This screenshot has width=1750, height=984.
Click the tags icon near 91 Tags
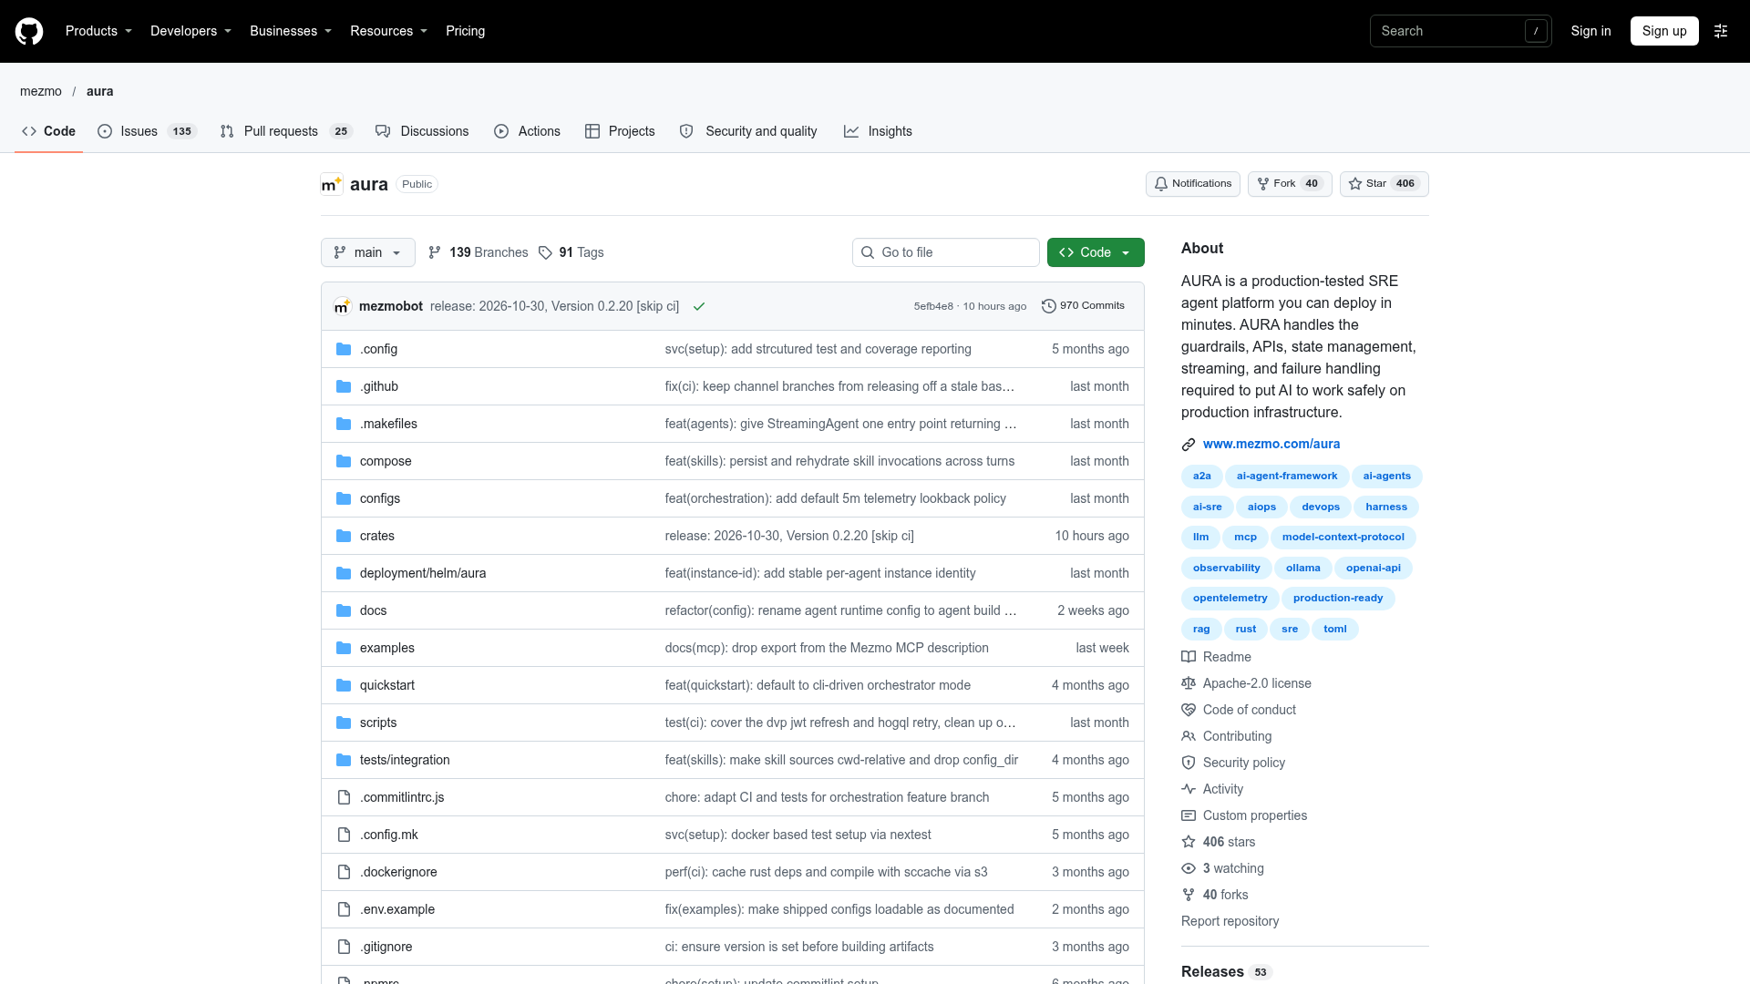point(545,252)
